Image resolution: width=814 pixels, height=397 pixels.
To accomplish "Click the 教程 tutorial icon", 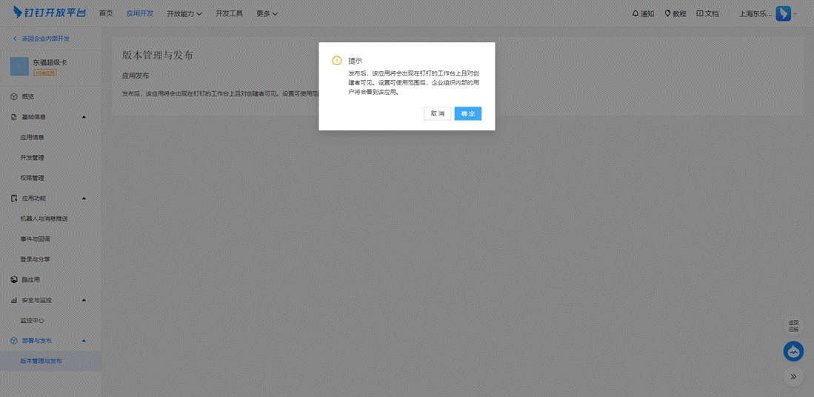I will [668, 13].
